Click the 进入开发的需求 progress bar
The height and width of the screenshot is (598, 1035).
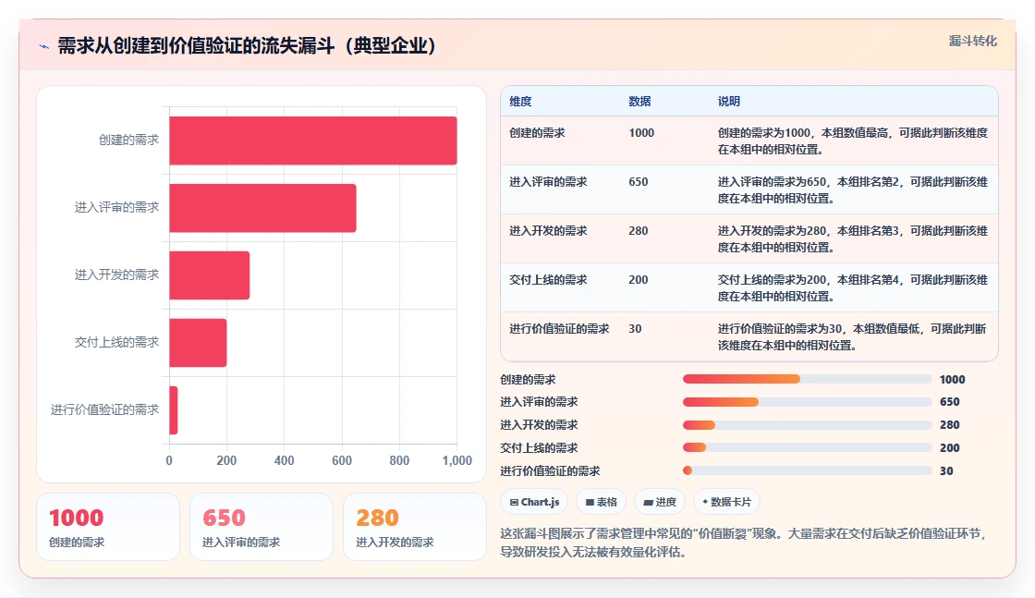click(808, 425)
